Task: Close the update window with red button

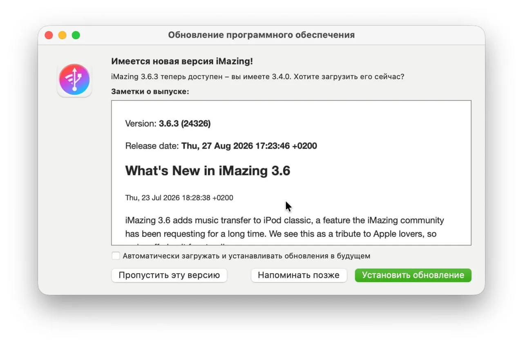Action: click(49, 35)
